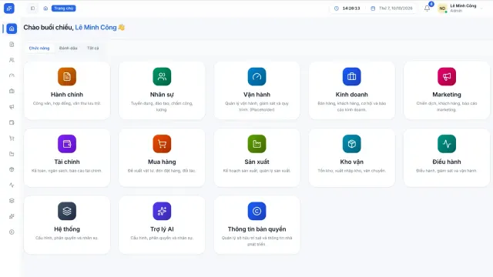Screen dimensions: 493x277
Task: Open the shopping cart icon in left sidebar
Action: [12, 138]
